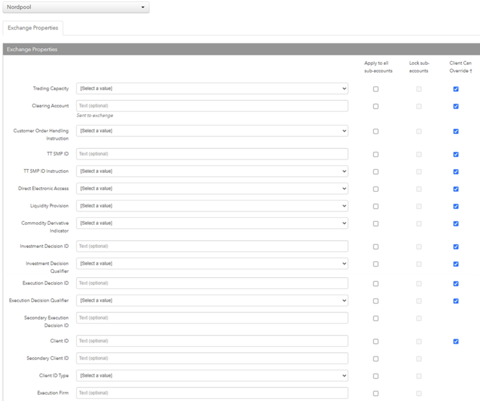480x401 pixels.
Task: Check Apply to all sub-accounts for TT SMP ID
Action: coord(376,154)
